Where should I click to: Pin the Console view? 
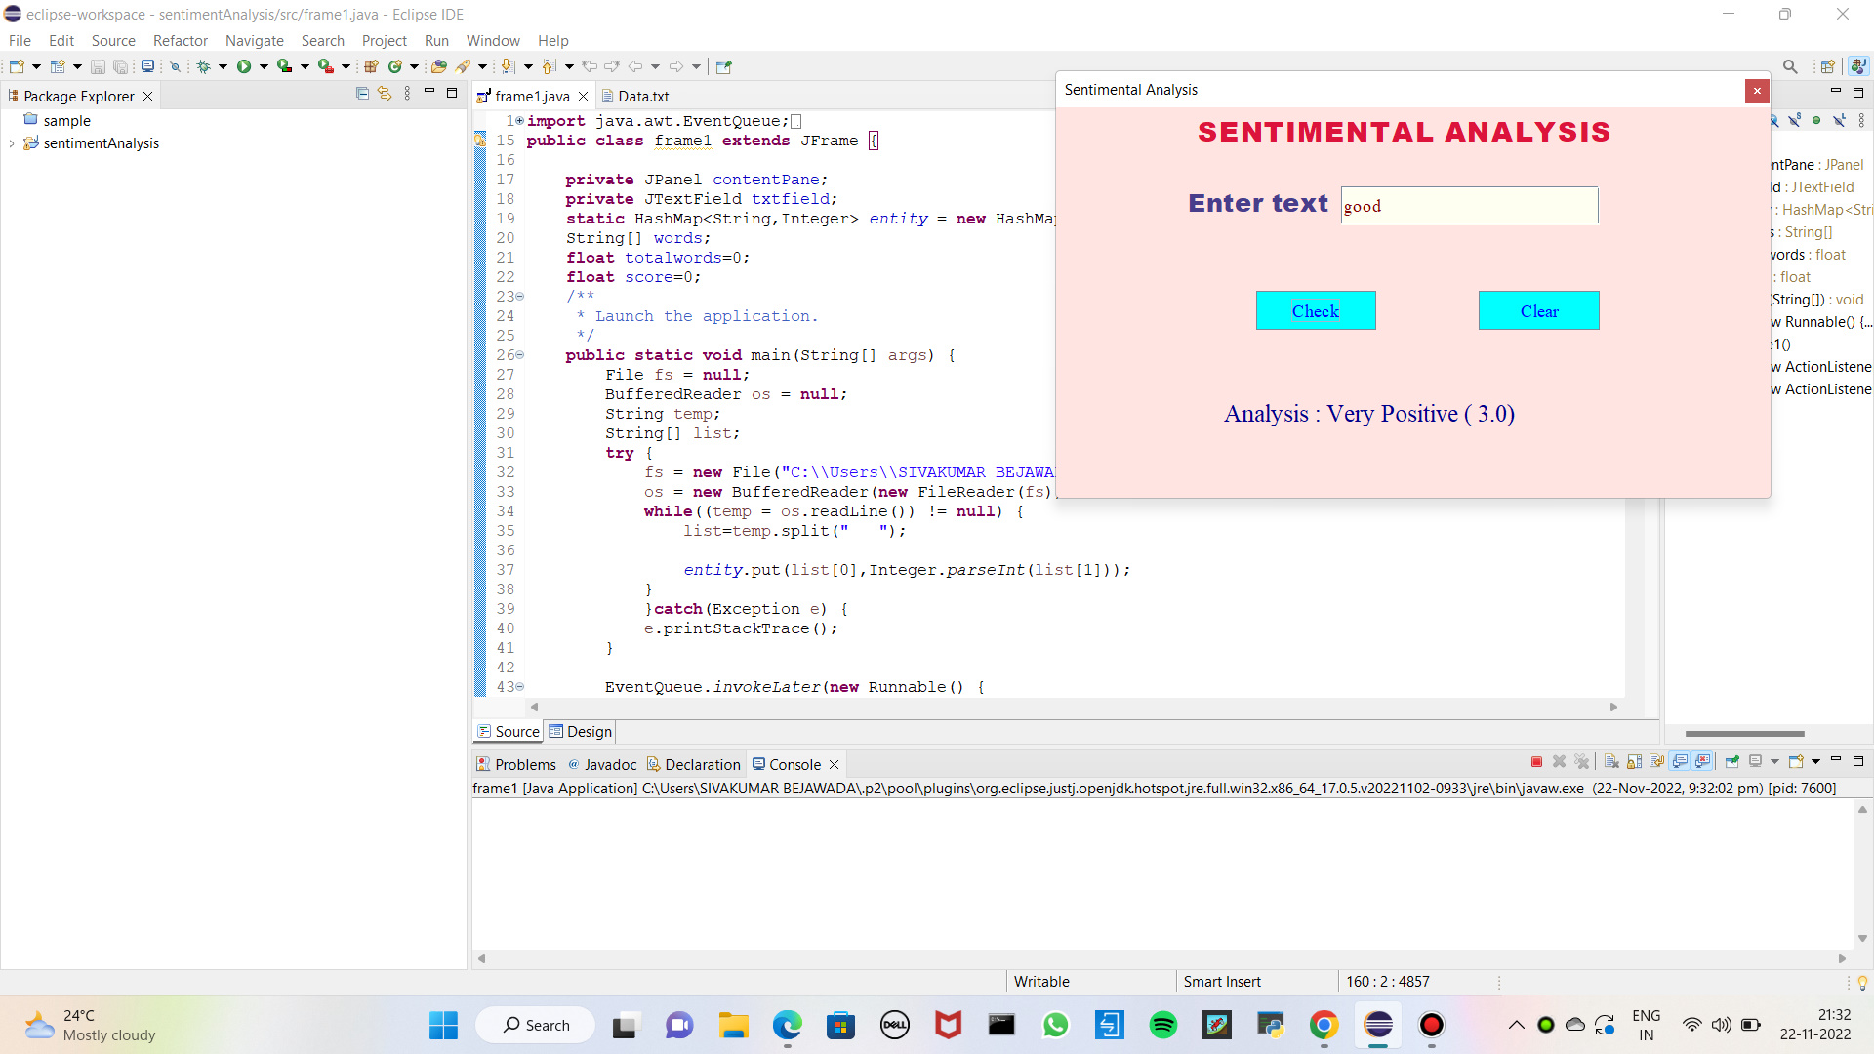(1732, 762)
